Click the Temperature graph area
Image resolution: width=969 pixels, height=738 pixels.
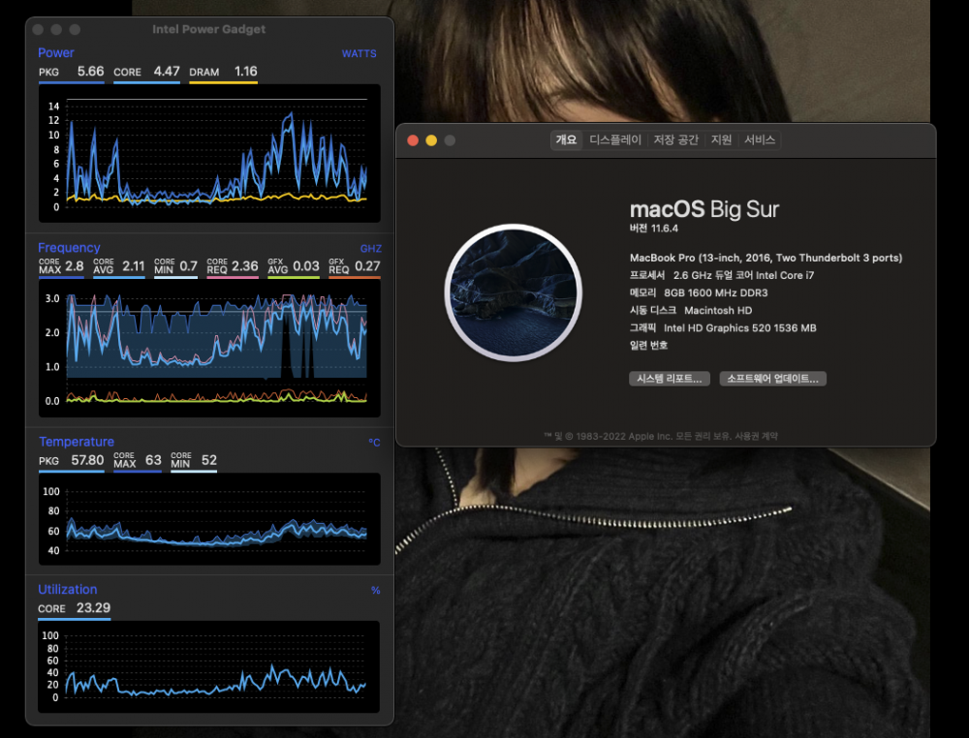tap(209, 519)
